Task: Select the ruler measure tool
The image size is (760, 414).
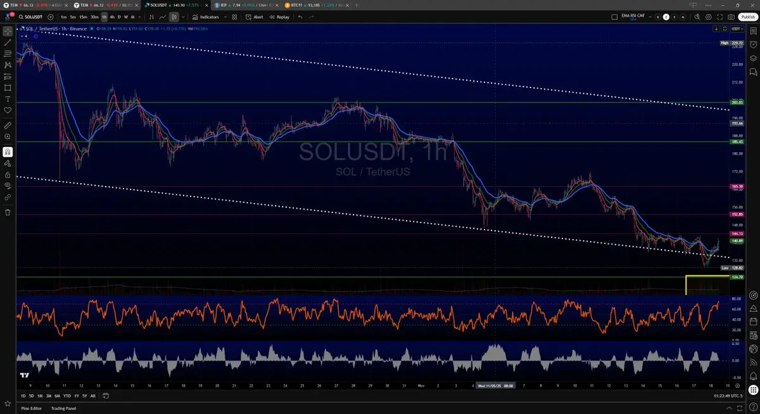Action: [8, 125]
